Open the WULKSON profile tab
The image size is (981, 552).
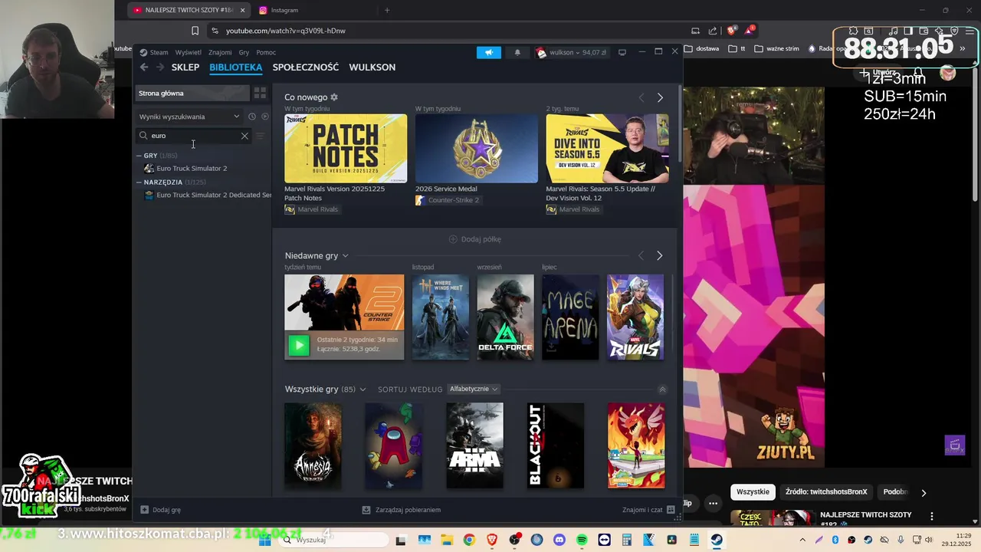pyautogui.click(x=372, y=67)
